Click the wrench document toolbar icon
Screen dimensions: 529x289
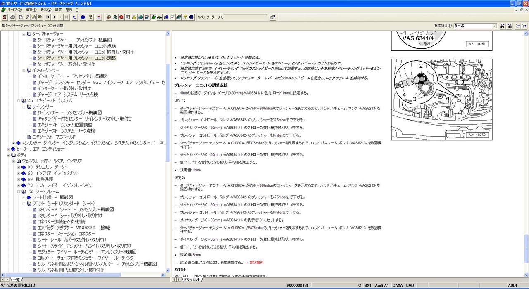pos(26,17)
